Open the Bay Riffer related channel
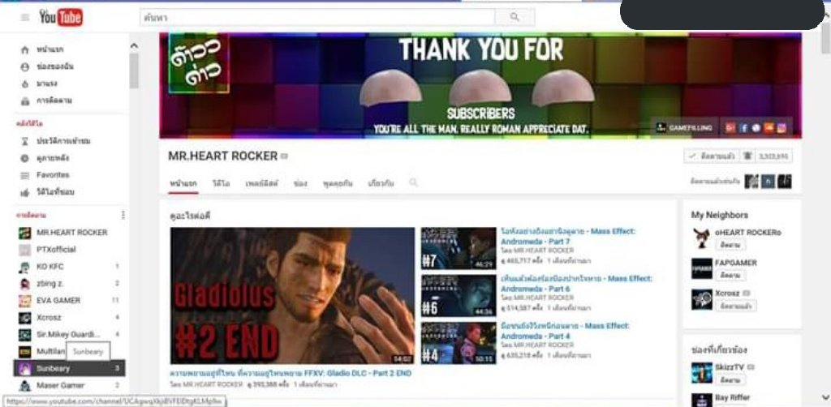The height and width of the screenshot is (407, 831). click(733, 397)
